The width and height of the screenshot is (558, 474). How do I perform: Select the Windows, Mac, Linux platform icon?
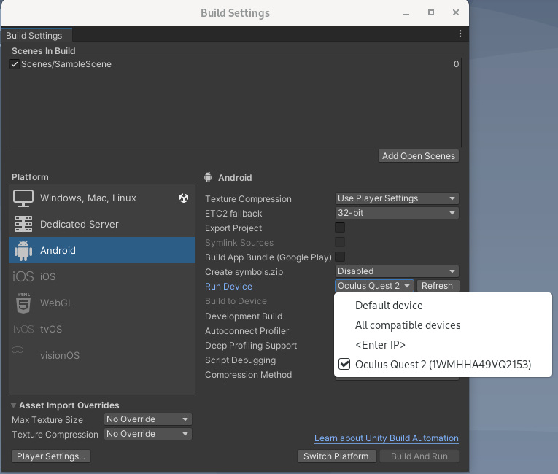tap(23, 198)
